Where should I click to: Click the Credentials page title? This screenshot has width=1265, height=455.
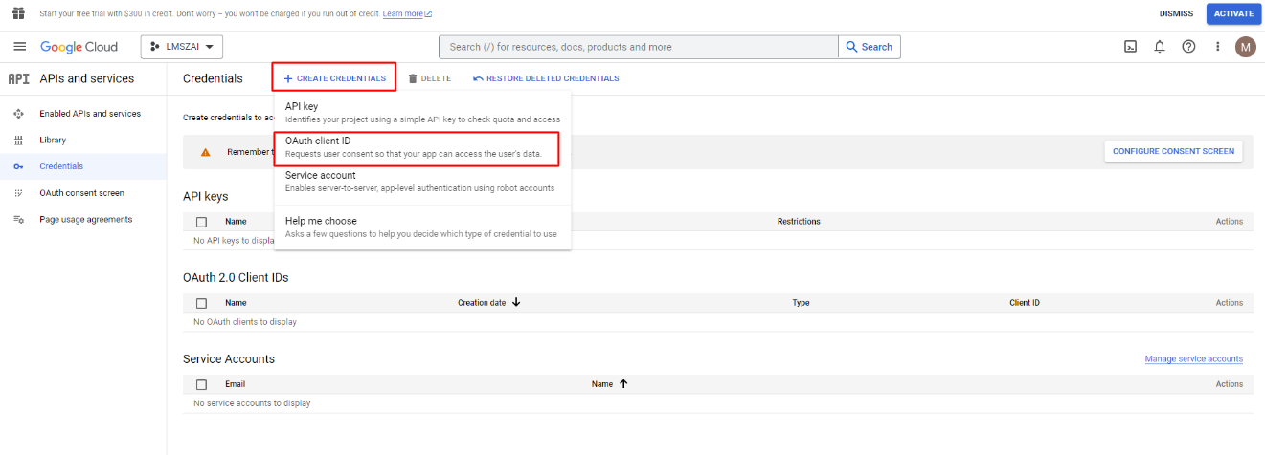point(213,78)
